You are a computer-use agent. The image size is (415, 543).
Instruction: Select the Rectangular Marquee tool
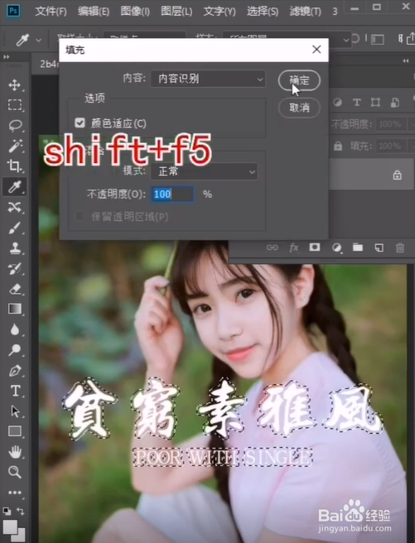(15, 104)
